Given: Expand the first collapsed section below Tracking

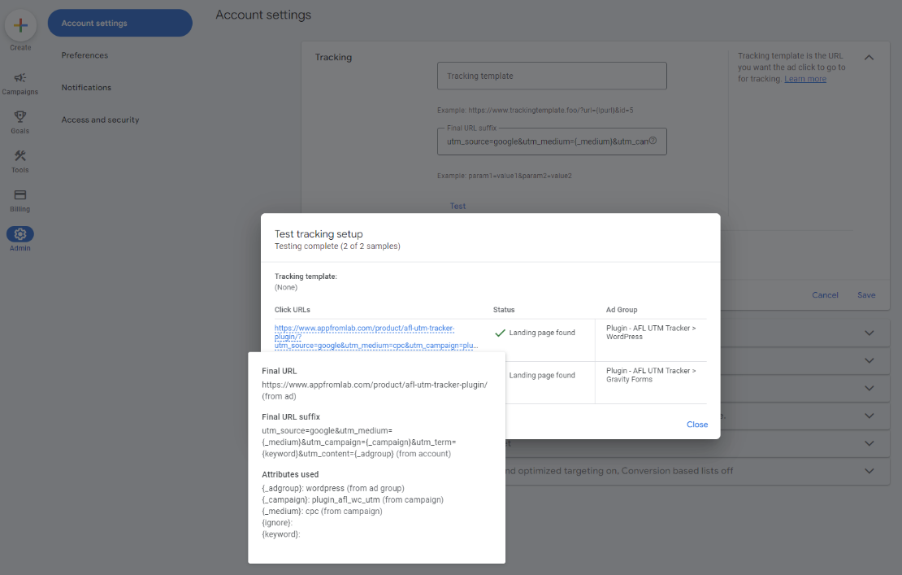Looking at the screenshot, I should pyautogui.click(x=869, y=333).
